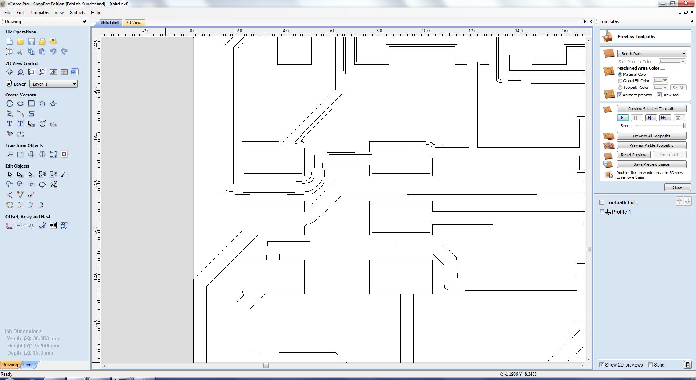The height and width of the screenshot is (380, 696).
Task: Click Move toolpath down arrow button
Action: (688, 201)
